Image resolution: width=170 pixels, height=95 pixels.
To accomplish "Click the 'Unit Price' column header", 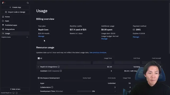I will (x=137, y=58).
